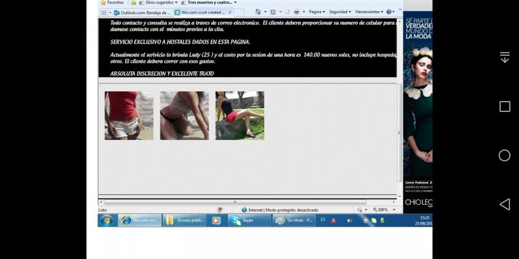Click the Quick Tabs grid icon
This screenshot has height=259, width=519.
[104, 12]
